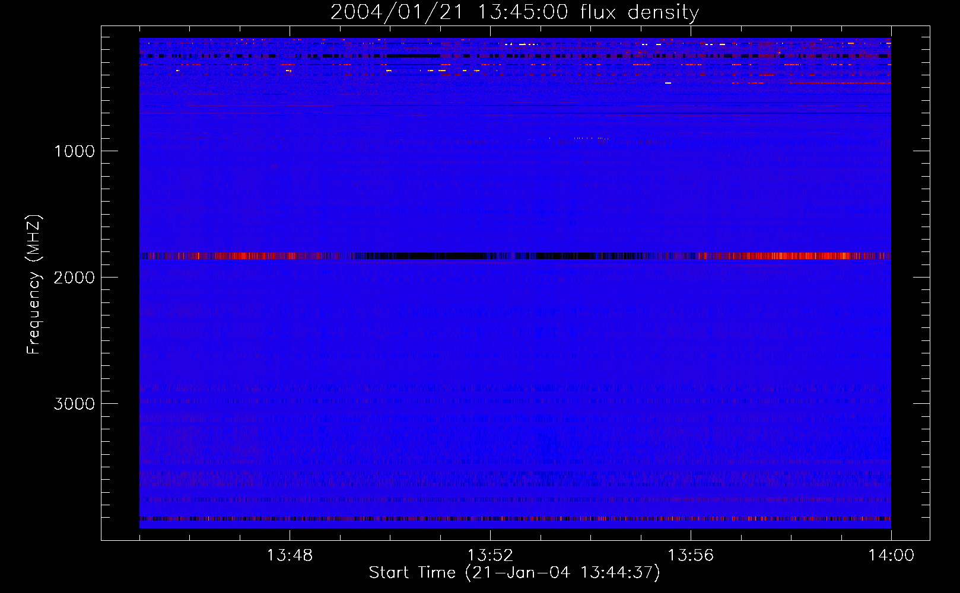This screenshot has height=593, width=960.
Task: Click the plot title '2004/01/21 13:45:00 flux density'
Action: point(514,12)
